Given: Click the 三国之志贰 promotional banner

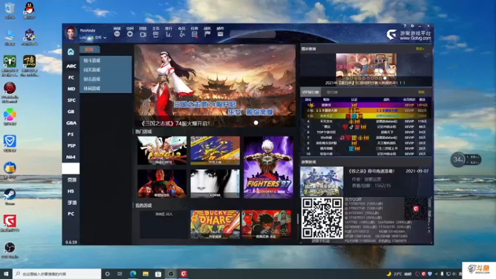Looking at the screenshot, I should pyautogui.click(x=215, y=86).
